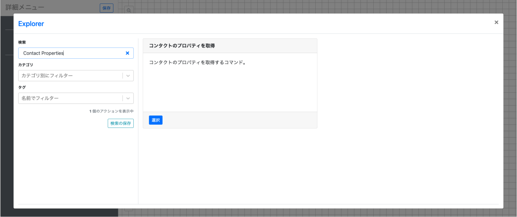Click the コンタクトのプロパティを取得するコマンド description text

pos(198,62)
